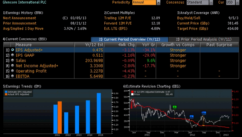Click the Periodicity Annual field
242x137 pixels.
144,2
